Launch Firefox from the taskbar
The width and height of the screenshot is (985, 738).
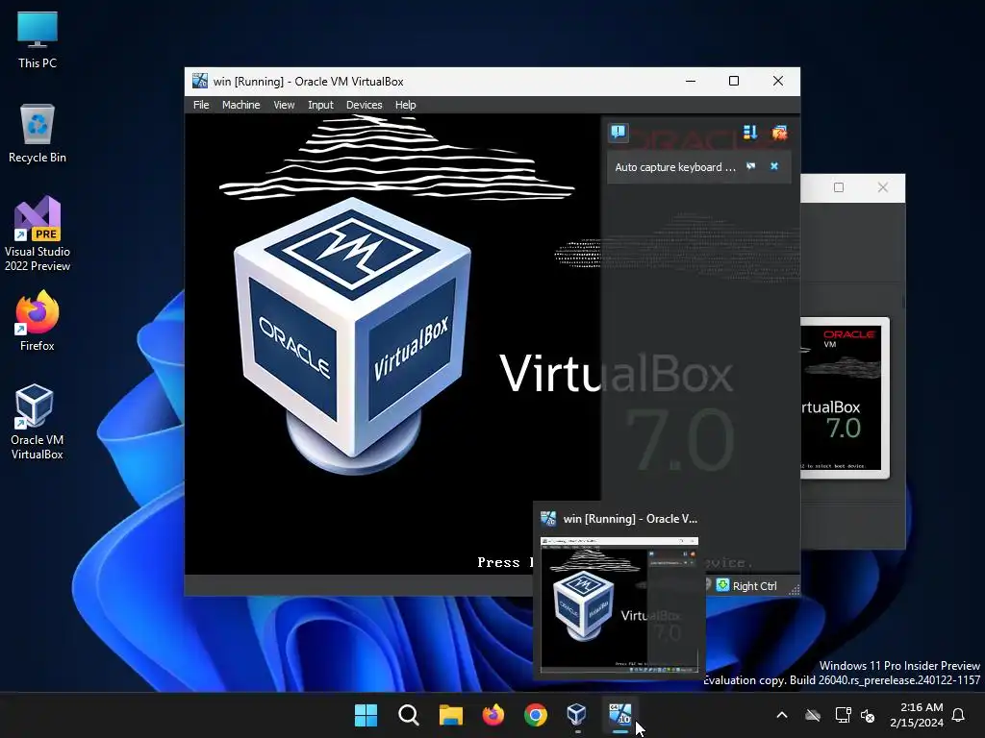click(493, 715)
